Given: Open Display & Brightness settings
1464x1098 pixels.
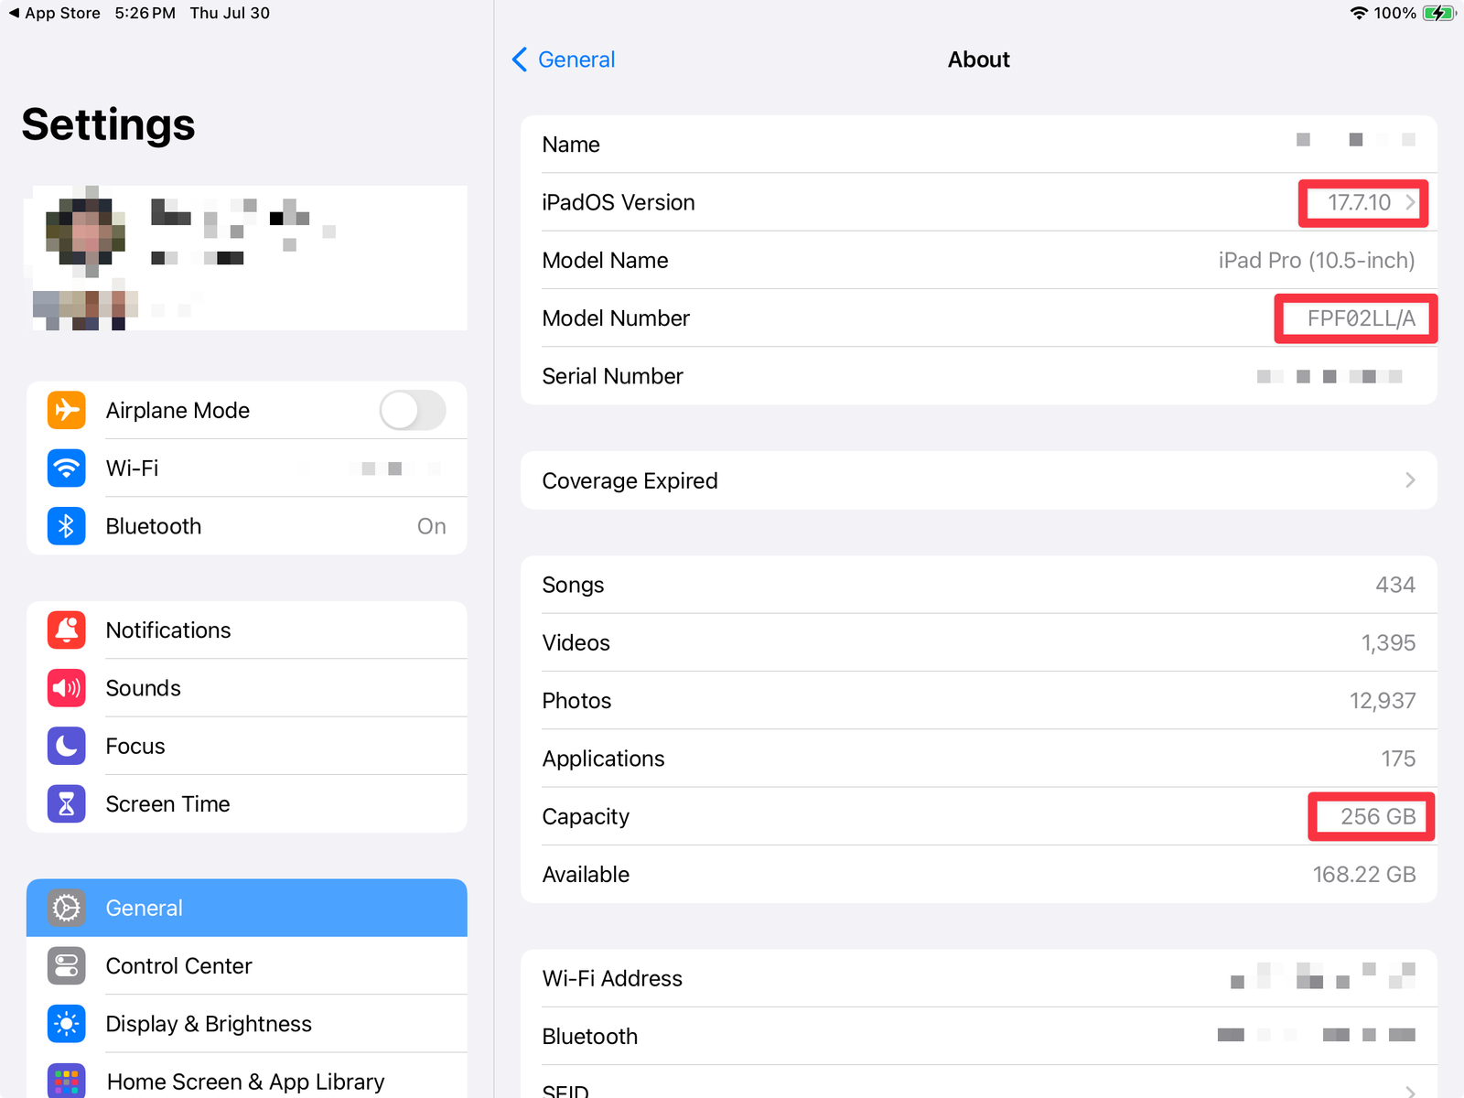Looking at the screenshot, I should 247,1024.
